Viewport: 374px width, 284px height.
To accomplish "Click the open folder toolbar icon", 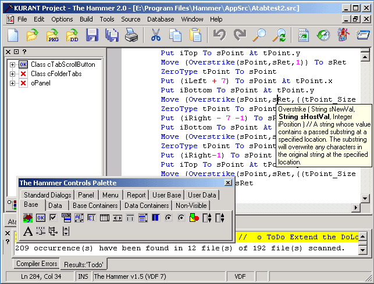I will coord(32,35).
